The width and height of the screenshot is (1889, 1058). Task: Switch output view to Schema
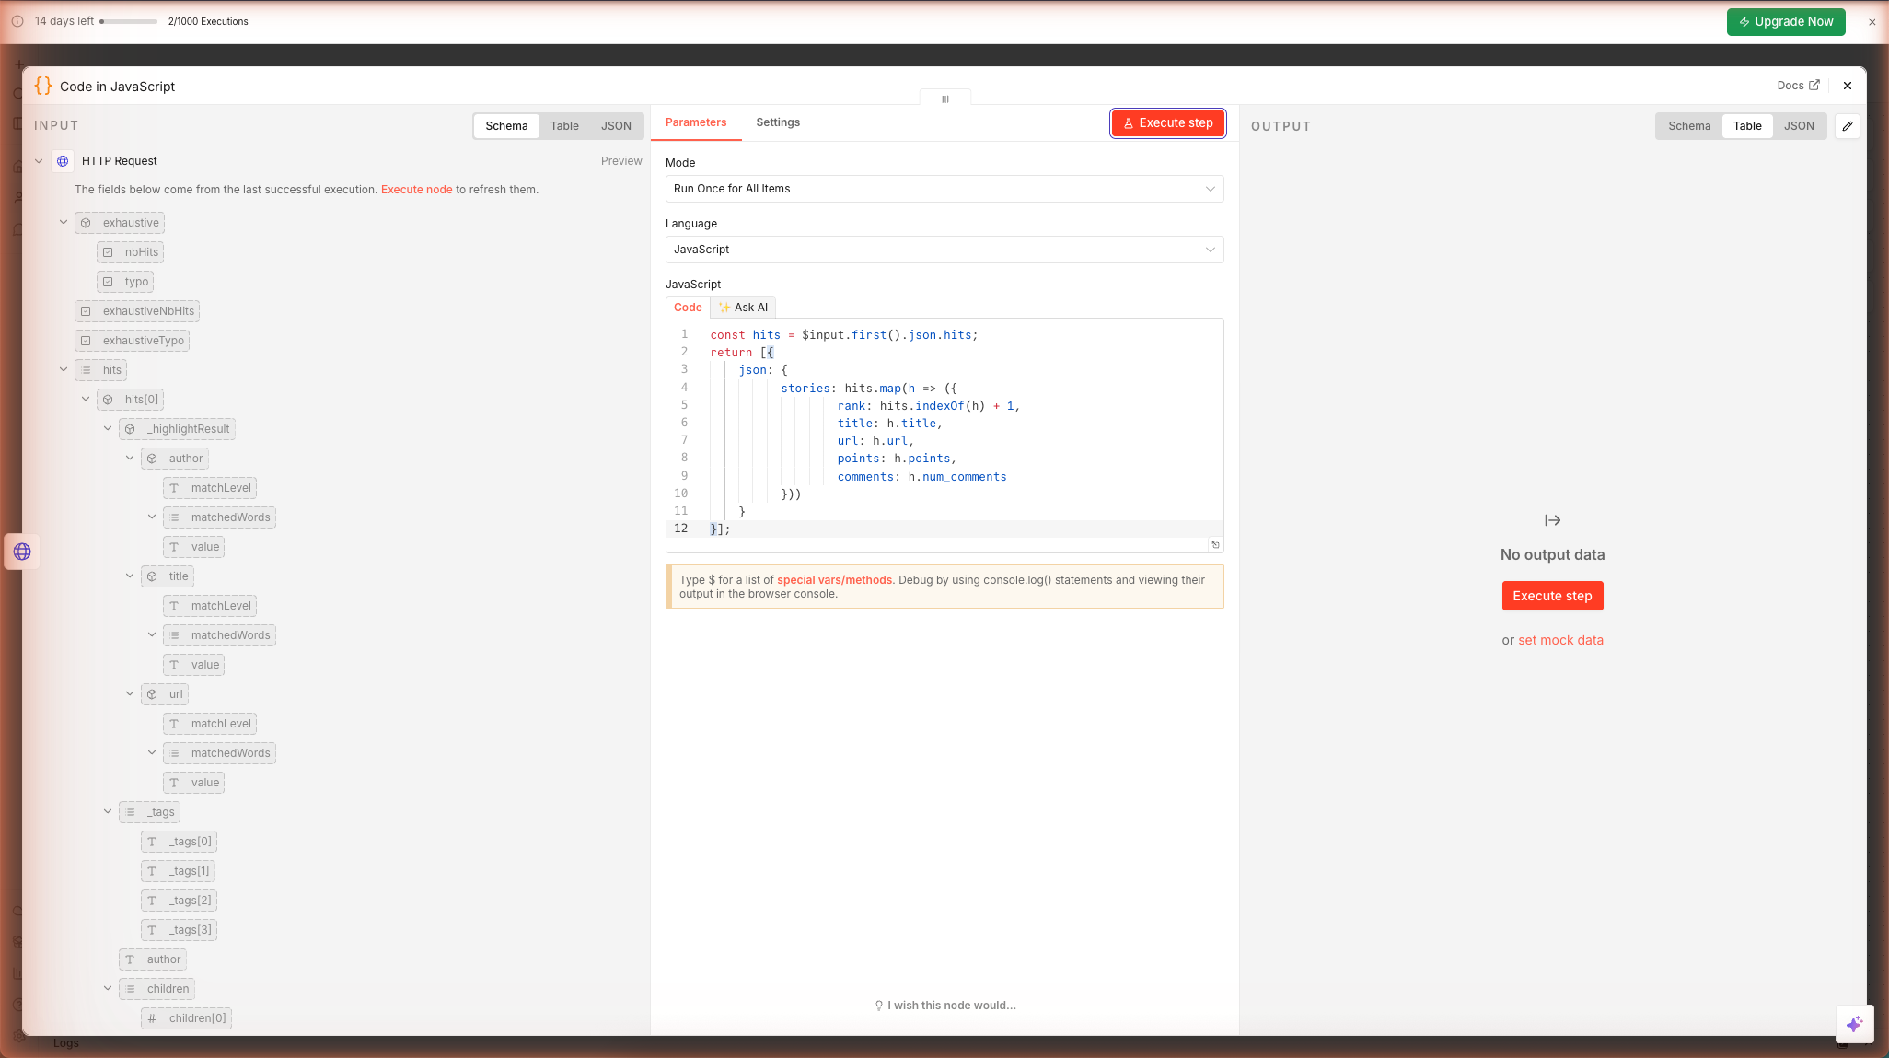click(1689, 126)
